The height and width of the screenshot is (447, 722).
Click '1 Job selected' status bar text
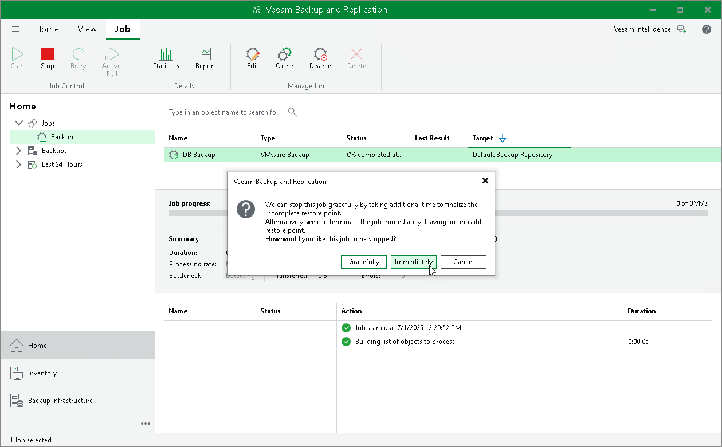pyautogui.click(x=30, y=440)
